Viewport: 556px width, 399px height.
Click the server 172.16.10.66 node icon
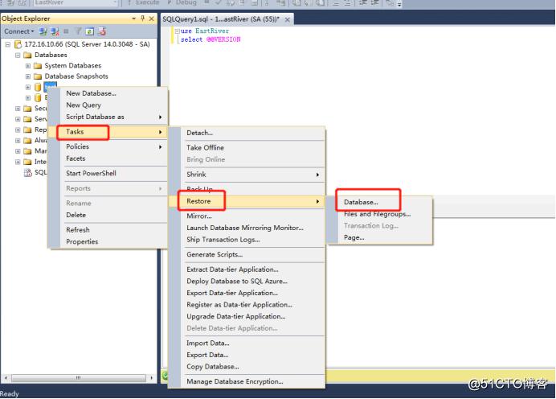pos(18,44)
